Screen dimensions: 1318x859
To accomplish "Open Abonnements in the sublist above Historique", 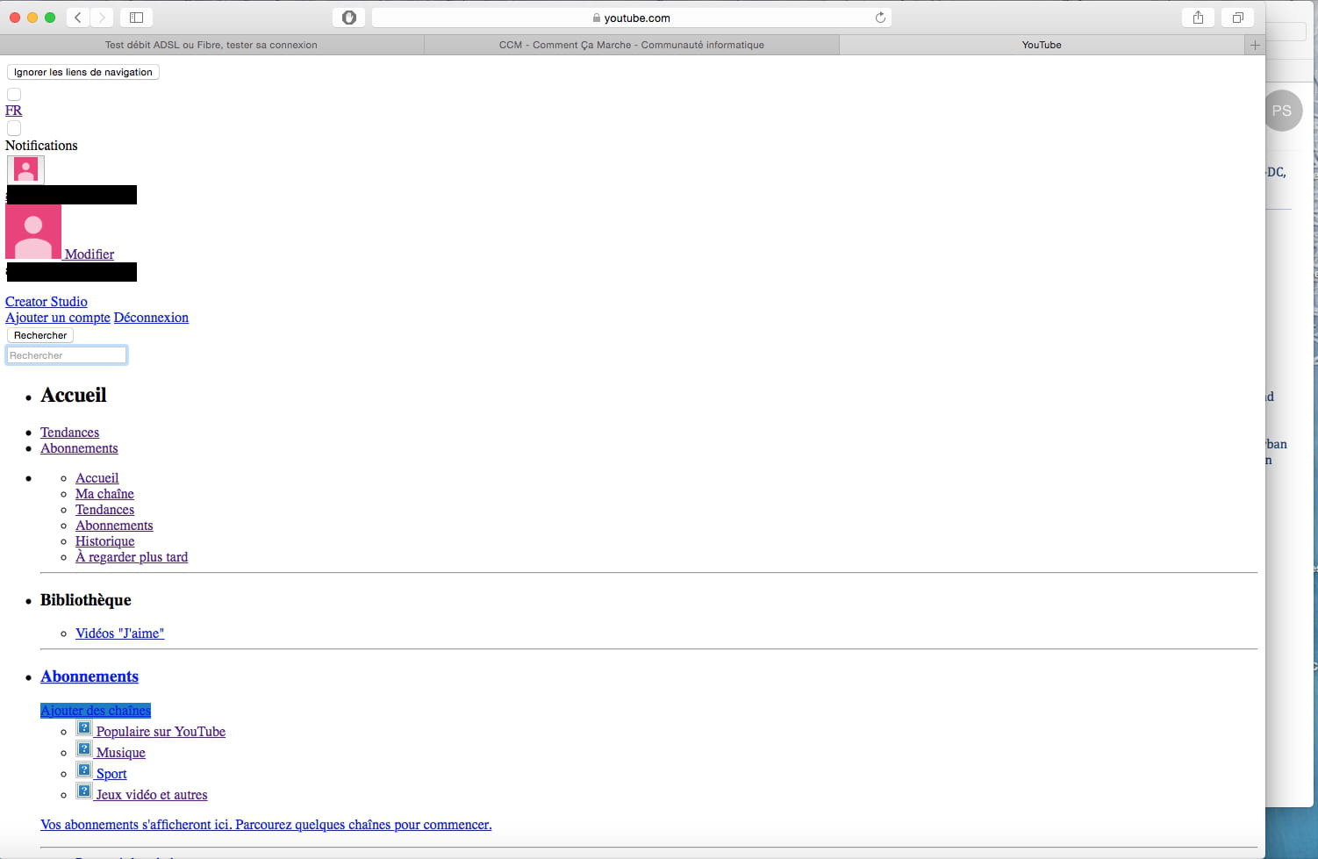I will pos(114,526).
